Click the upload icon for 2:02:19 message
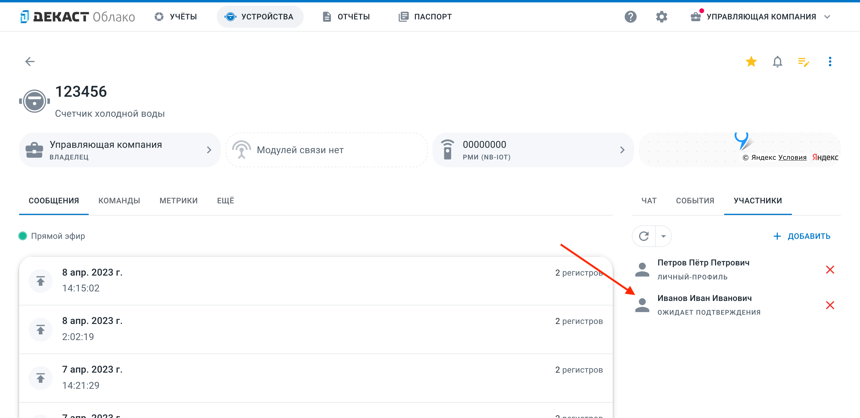The image size is (860, 418). coord(40,330)
